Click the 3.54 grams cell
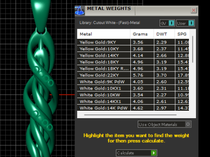The height and width of the screenshot is (157, 210). point(142,95)
